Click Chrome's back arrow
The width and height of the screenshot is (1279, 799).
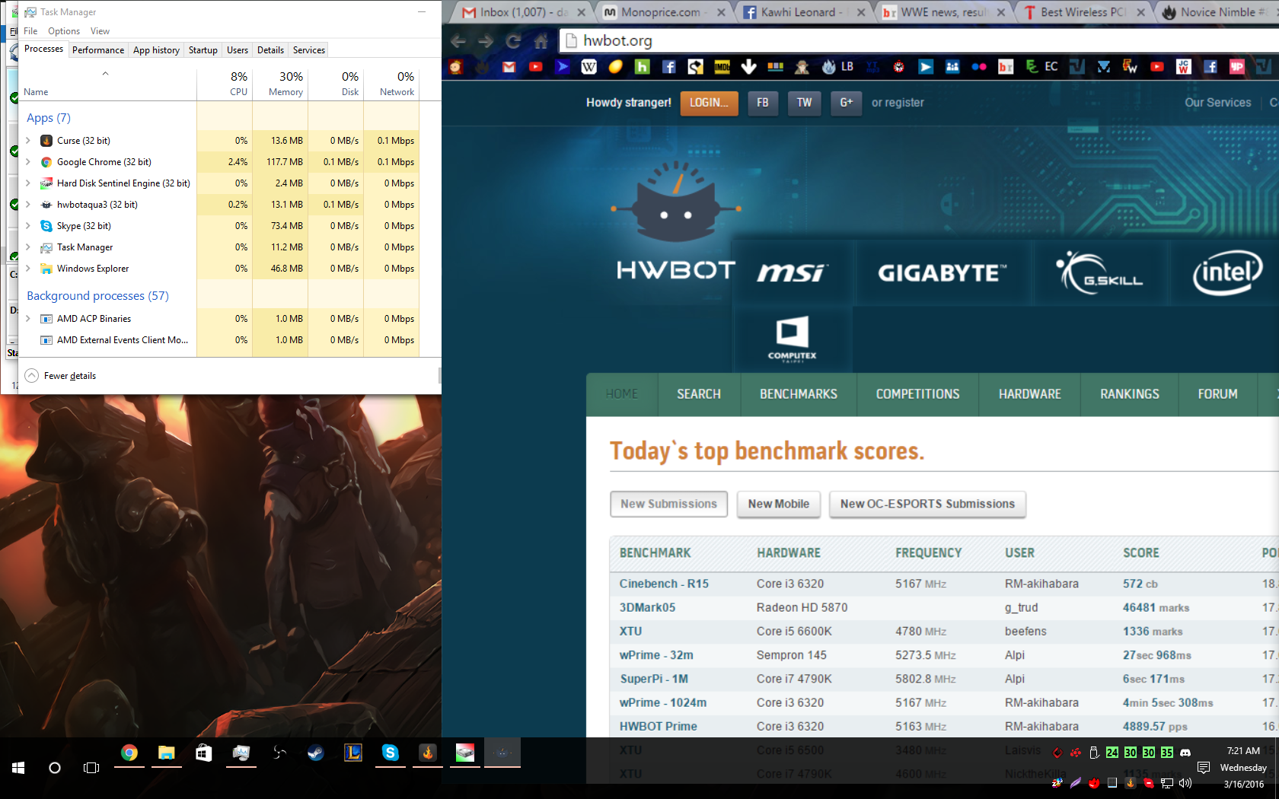point(458,41)
